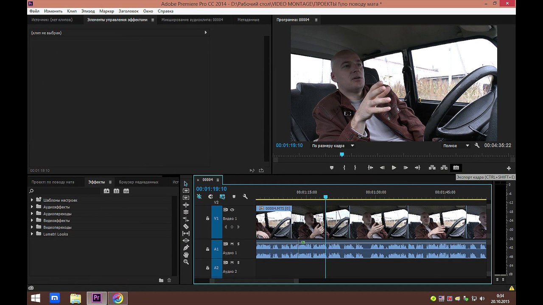Mute the Audio 2 track
The width and height of the screenshot is (543, 305).
click(x=232, y=263)
